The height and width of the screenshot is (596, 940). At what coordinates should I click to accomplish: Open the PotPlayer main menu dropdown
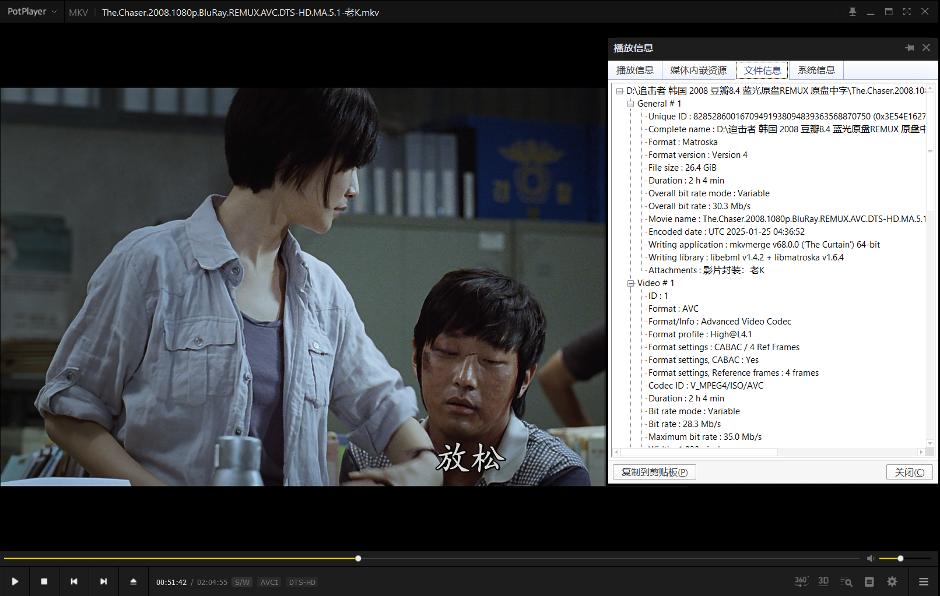click(x=32, y=12)
